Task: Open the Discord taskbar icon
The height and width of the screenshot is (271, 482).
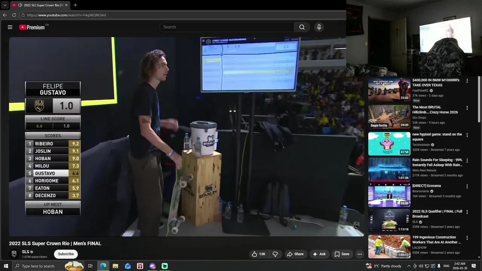Action: [x=153, y=266]
